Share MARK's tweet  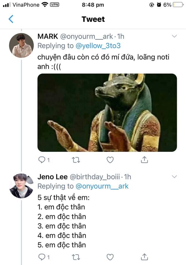(x=145, y=160)
